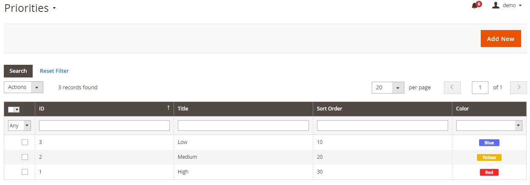This screenshot has width=530, height=185.
Task: Click the Red color badge
Action: [x=489, y=172]
